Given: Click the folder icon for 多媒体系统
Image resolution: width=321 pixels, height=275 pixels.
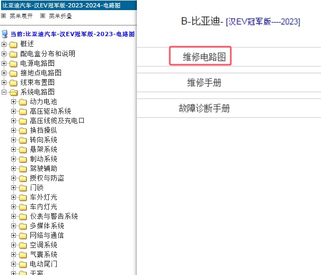Looking at the screenshot, I should click(x=23, y=226).
